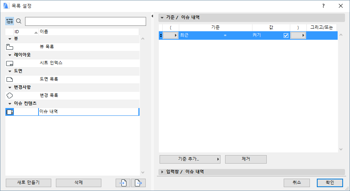Select the 시트 인덱스 row text
350x191 pixels.
click(x=51, y=63)
